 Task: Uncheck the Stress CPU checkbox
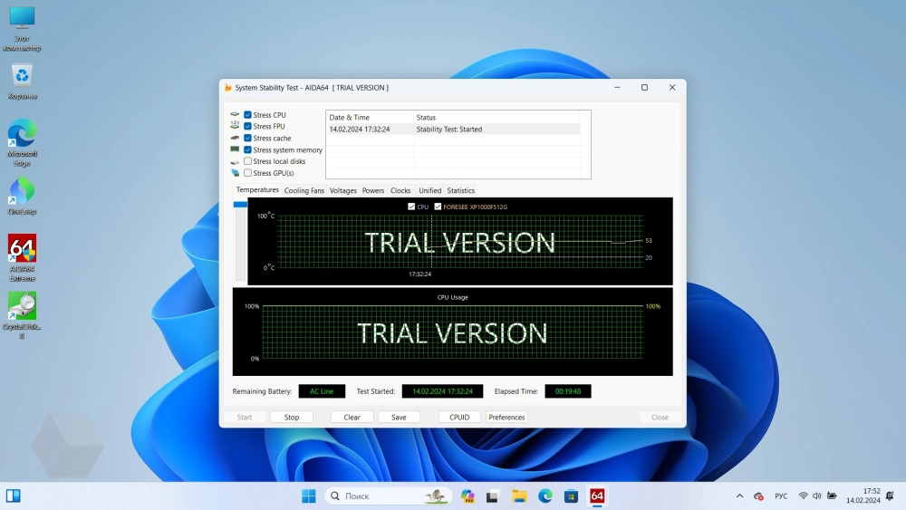tap(248, 115)
